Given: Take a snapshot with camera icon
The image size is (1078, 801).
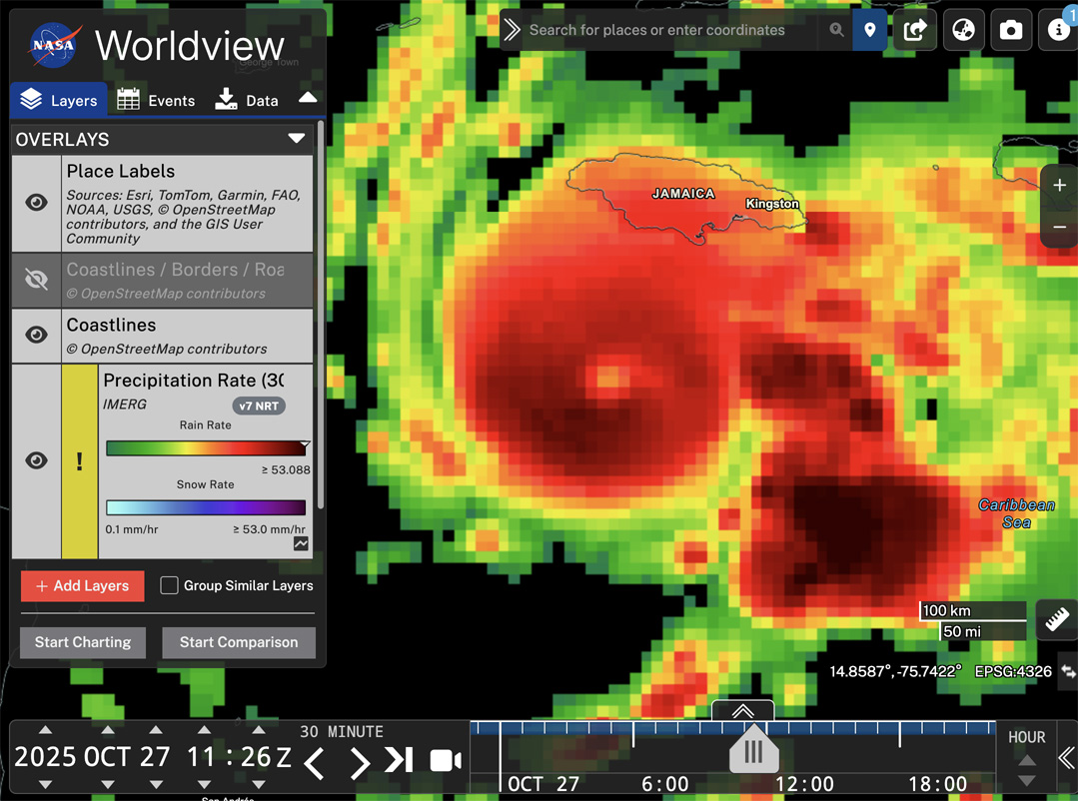Looking at the screenshot, I should [x=1011, y=30].
